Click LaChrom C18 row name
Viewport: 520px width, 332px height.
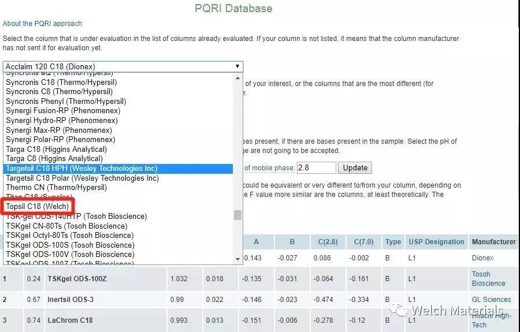(x=70, y=320)
